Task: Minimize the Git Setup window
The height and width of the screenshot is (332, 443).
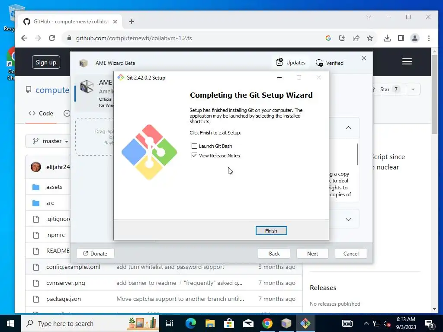Action: pyautogui.click(x=279, y=78)
